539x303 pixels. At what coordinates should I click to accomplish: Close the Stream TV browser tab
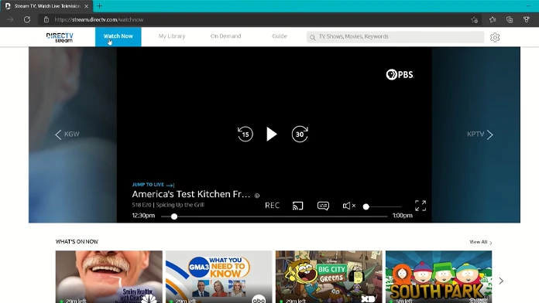click(86, 6)
